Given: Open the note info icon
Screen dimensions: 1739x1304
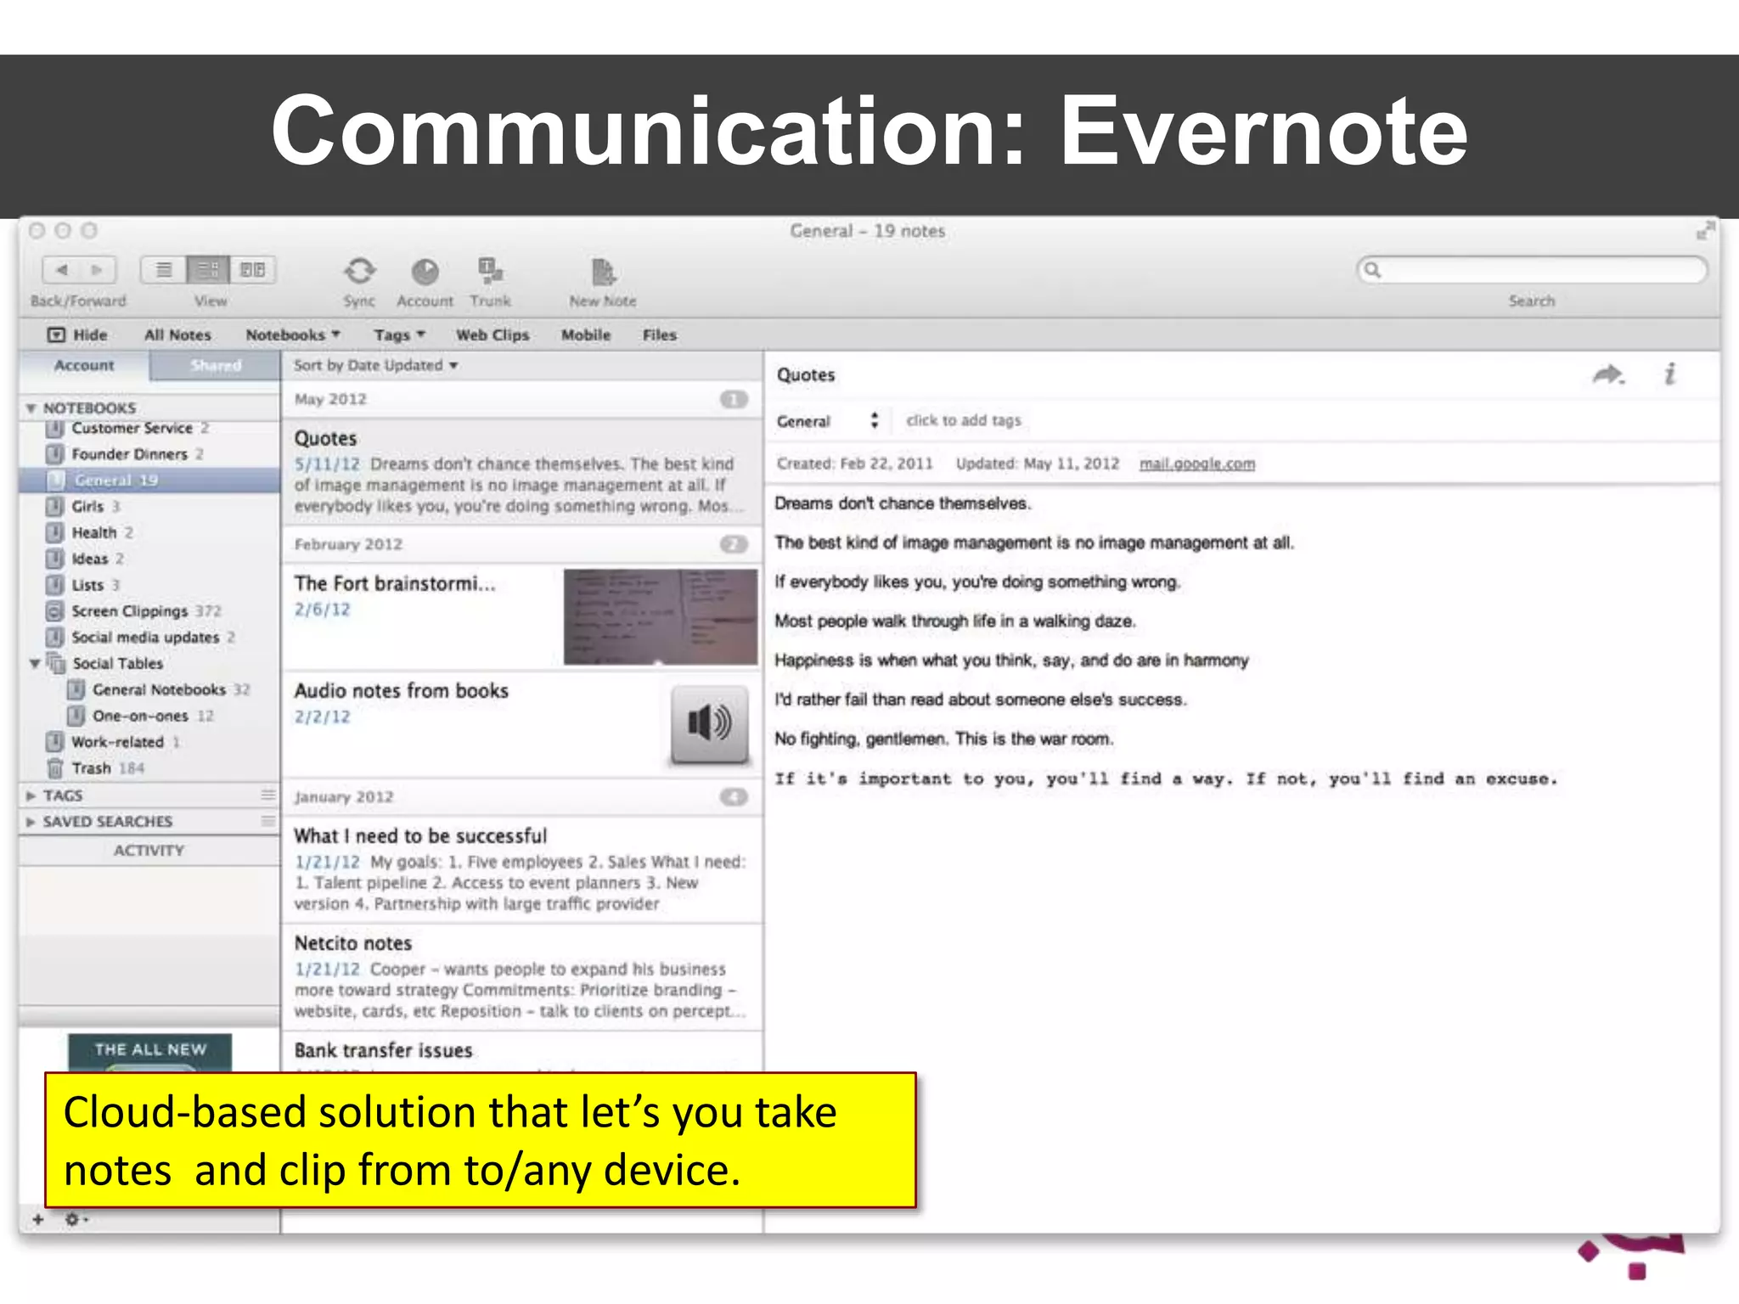Looking at the screenshot, I should [1669, 374].
